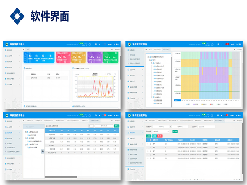Collapse the root company node in the timeline device tree

[x=148, y=57]
